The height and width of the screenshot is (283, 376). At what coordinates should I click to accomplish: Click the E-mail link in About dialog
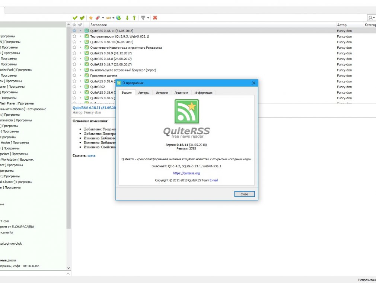[214, 180]
